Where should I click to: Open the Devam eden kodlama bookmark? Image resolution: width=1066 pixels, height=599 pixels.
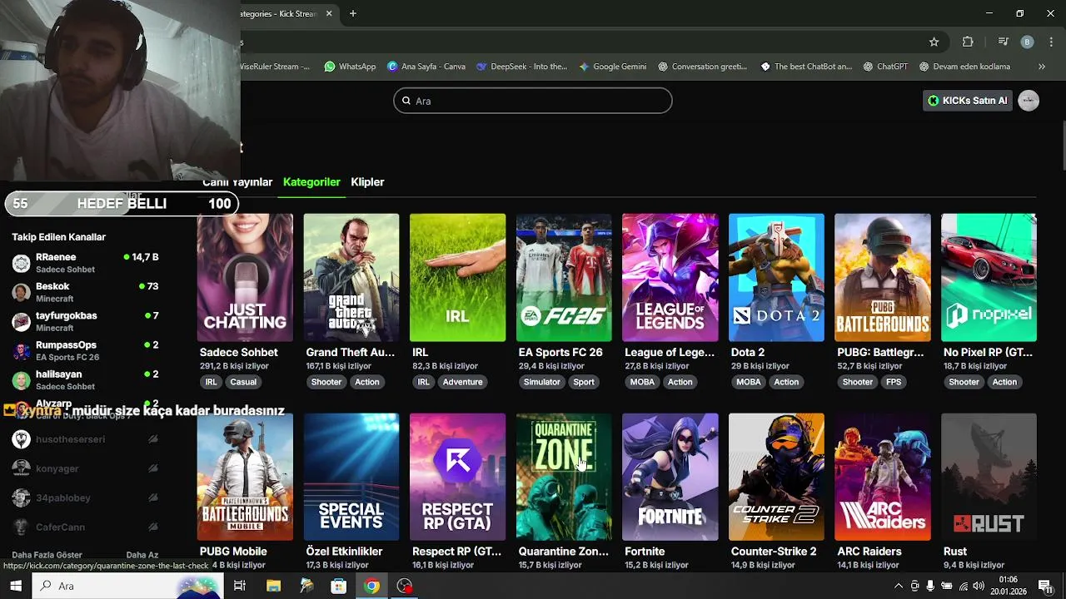[x=965, y=67]
